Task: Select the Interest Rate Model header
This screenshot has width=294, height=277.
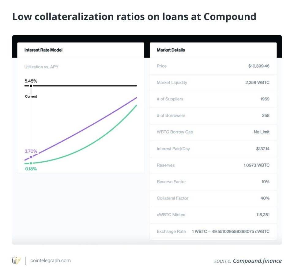Action: [43, 50]
